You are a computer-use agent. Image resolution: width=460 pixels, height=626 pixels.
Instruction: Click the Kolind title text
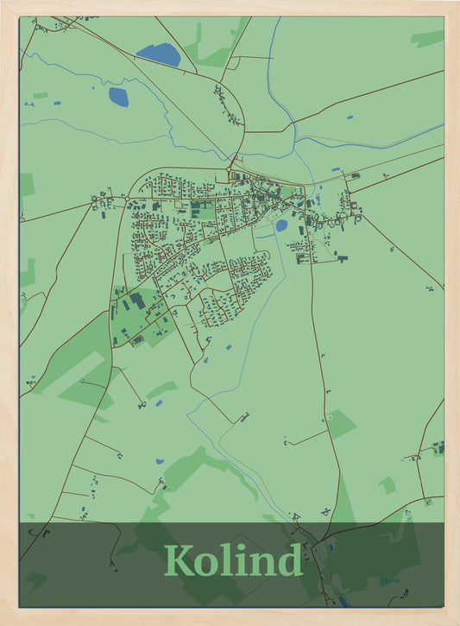(x=233, y=560)
